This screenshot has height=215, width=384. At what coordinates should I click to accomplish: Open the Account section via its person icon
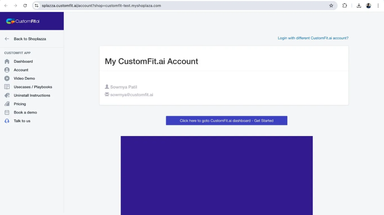(x=7, y=70)
